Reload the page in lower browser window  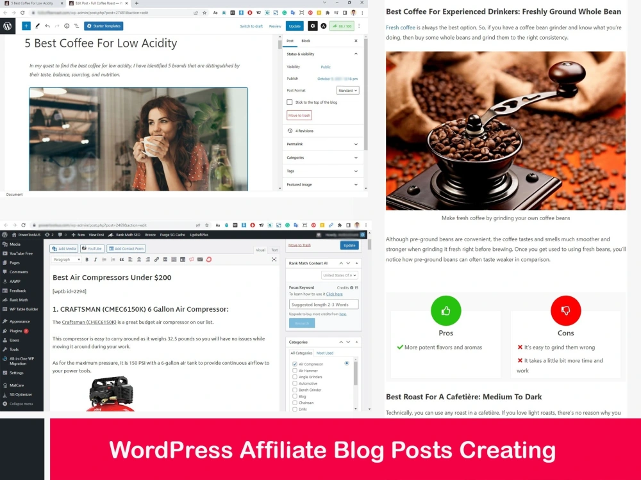pyautogui.click(x=23, y=225)
